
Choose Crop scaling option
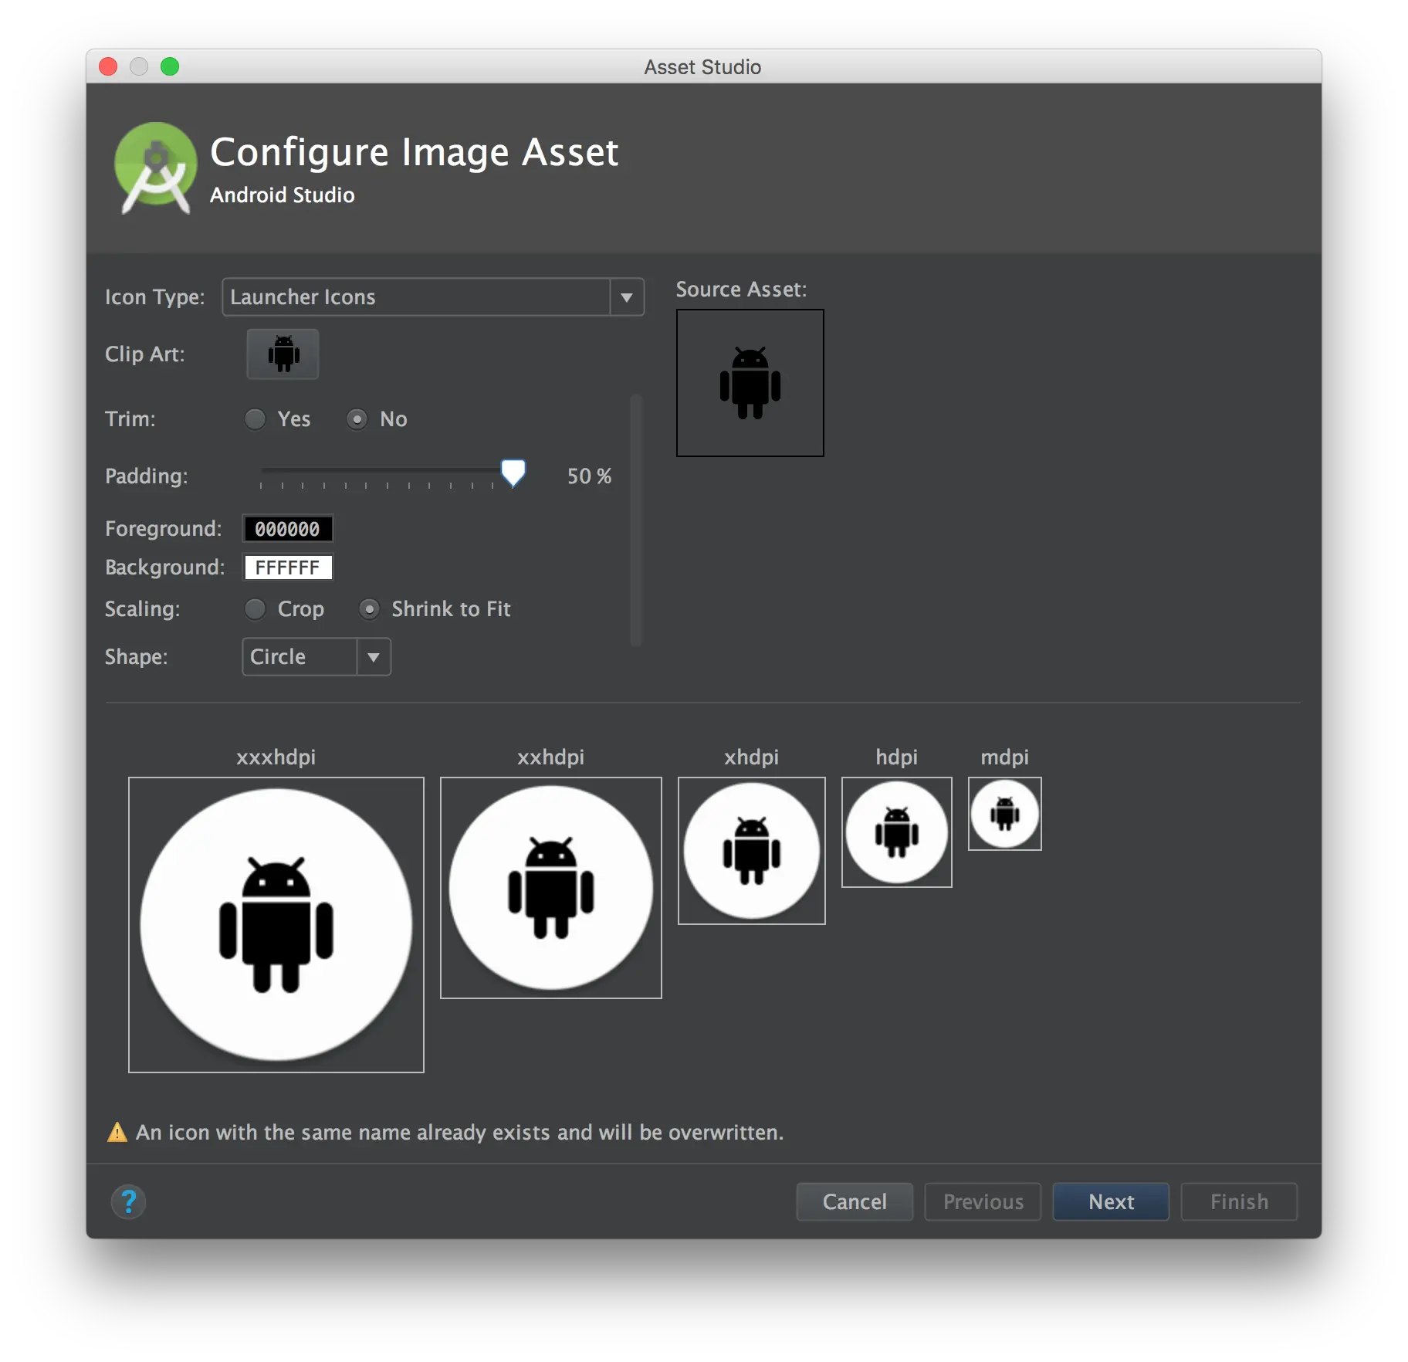click(x=255, y=609)
